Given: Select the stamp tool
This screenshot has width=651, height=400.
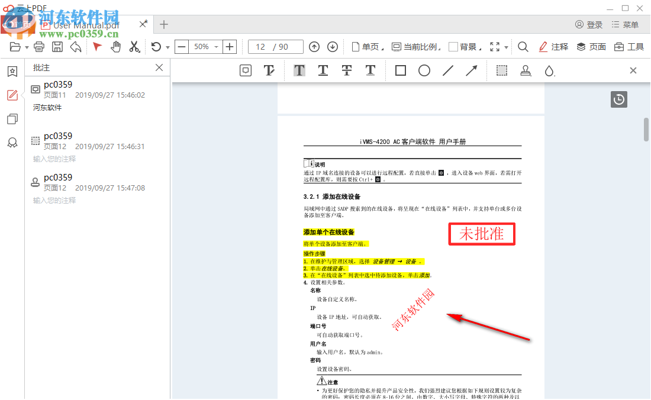Looking at the screenshot, I should point(526,70).
